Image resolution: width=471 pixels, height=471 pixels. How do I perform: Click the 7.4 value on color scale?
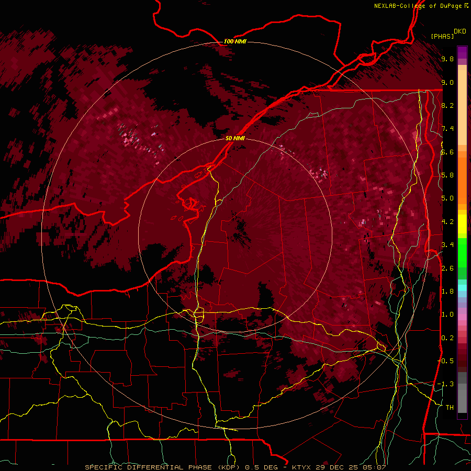coord(447,129)
